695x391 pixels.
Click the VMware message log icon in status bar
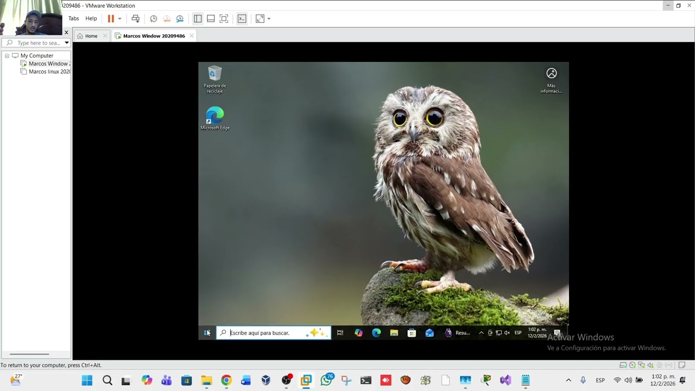pos(682,365)
